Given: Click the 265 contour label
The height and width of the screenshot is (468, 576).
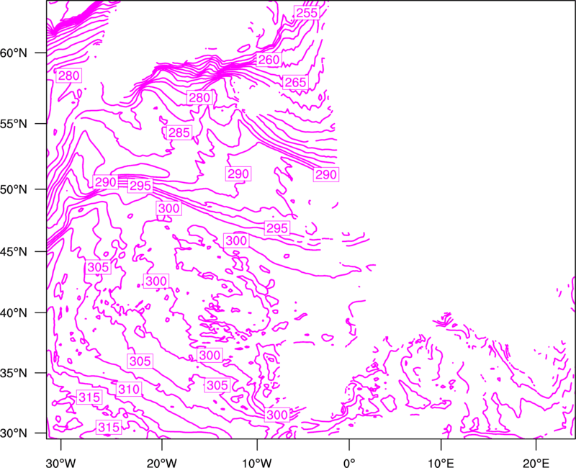Looking at the screenshot, I should tap(295, 82).
